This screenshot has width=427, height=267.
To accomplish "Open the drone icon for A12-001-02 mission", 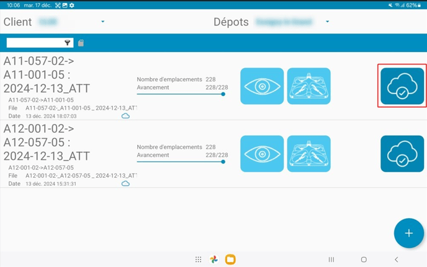I will (x=308, y=154).
